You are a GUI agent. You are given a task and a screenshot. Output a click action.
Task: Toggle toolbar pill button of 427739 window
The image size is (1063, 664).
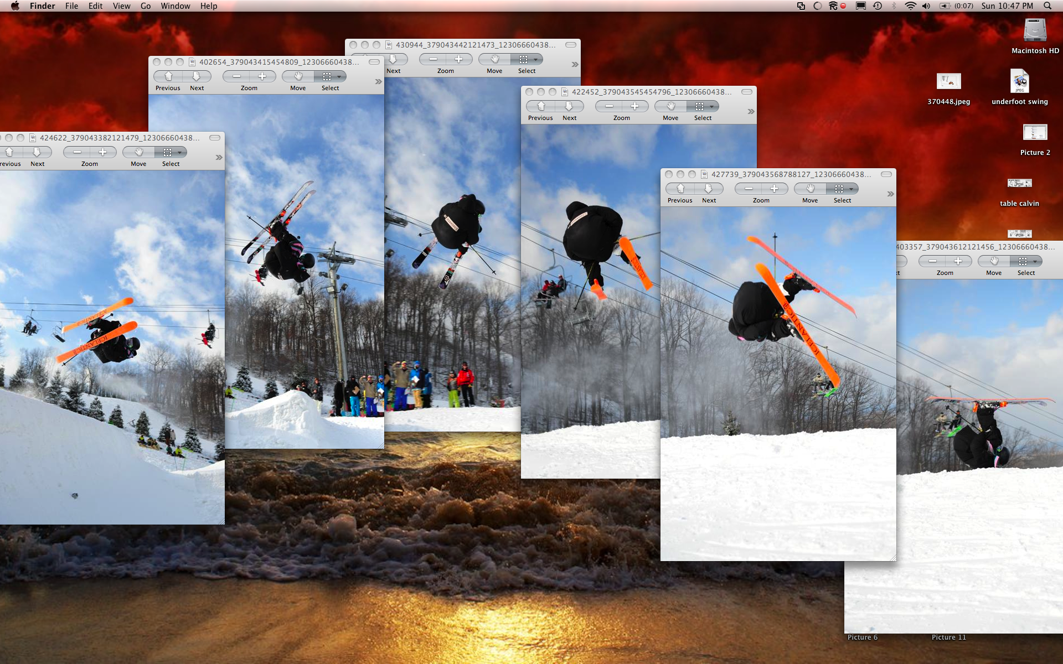[x=886, y=174]
